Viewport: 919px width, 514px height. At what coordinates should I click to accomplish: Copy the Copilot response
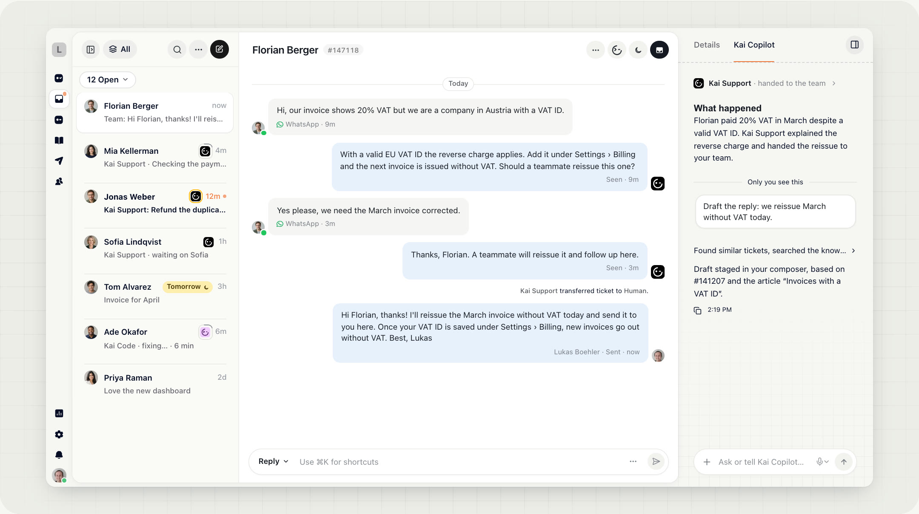pos(697,311)
